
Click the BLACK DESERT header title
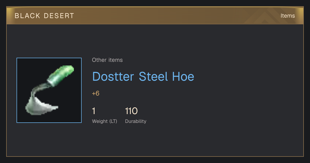(44, 16)
